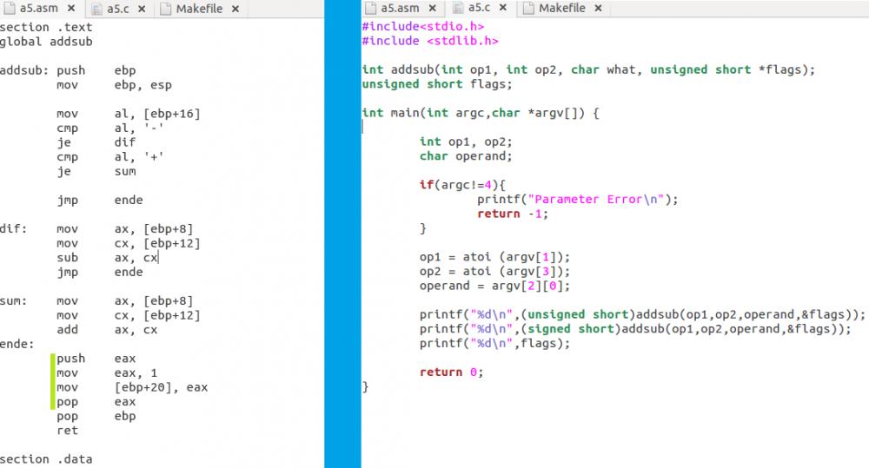Open Makefile tab in left editor
Viewport: 869px width, 468px height.
point(199,9)
